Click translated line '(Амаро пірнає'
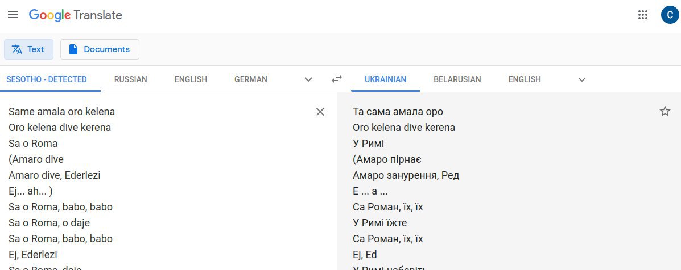Image resolution: width=681 pixels, height=270 pixels. (x=387, y=159)
